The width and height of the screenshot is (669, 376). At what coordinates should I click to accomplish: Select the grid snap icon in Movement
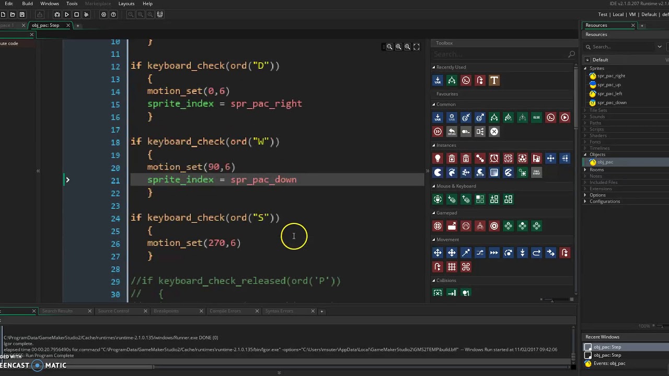click(452, 267)
